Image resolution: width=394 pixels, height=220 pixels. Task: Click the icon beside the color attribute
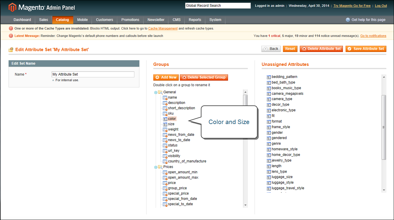pos(165,119)
